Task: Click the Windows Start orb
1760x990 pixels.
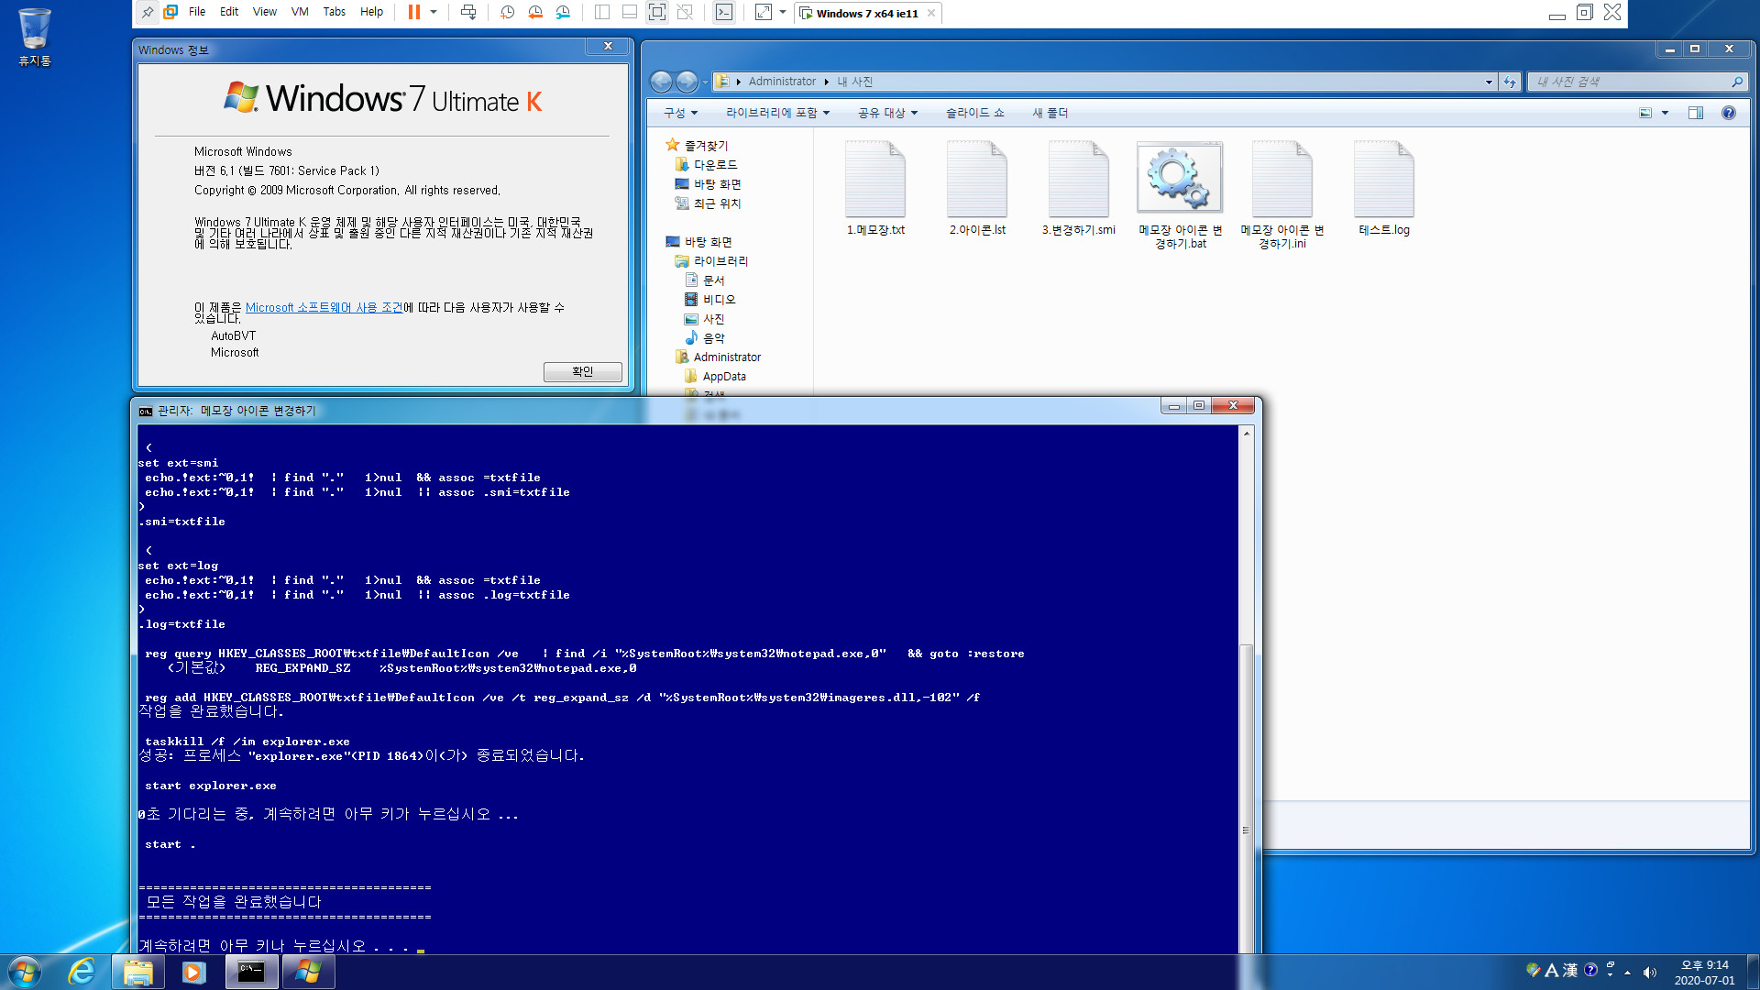Action: click(25, 972)
